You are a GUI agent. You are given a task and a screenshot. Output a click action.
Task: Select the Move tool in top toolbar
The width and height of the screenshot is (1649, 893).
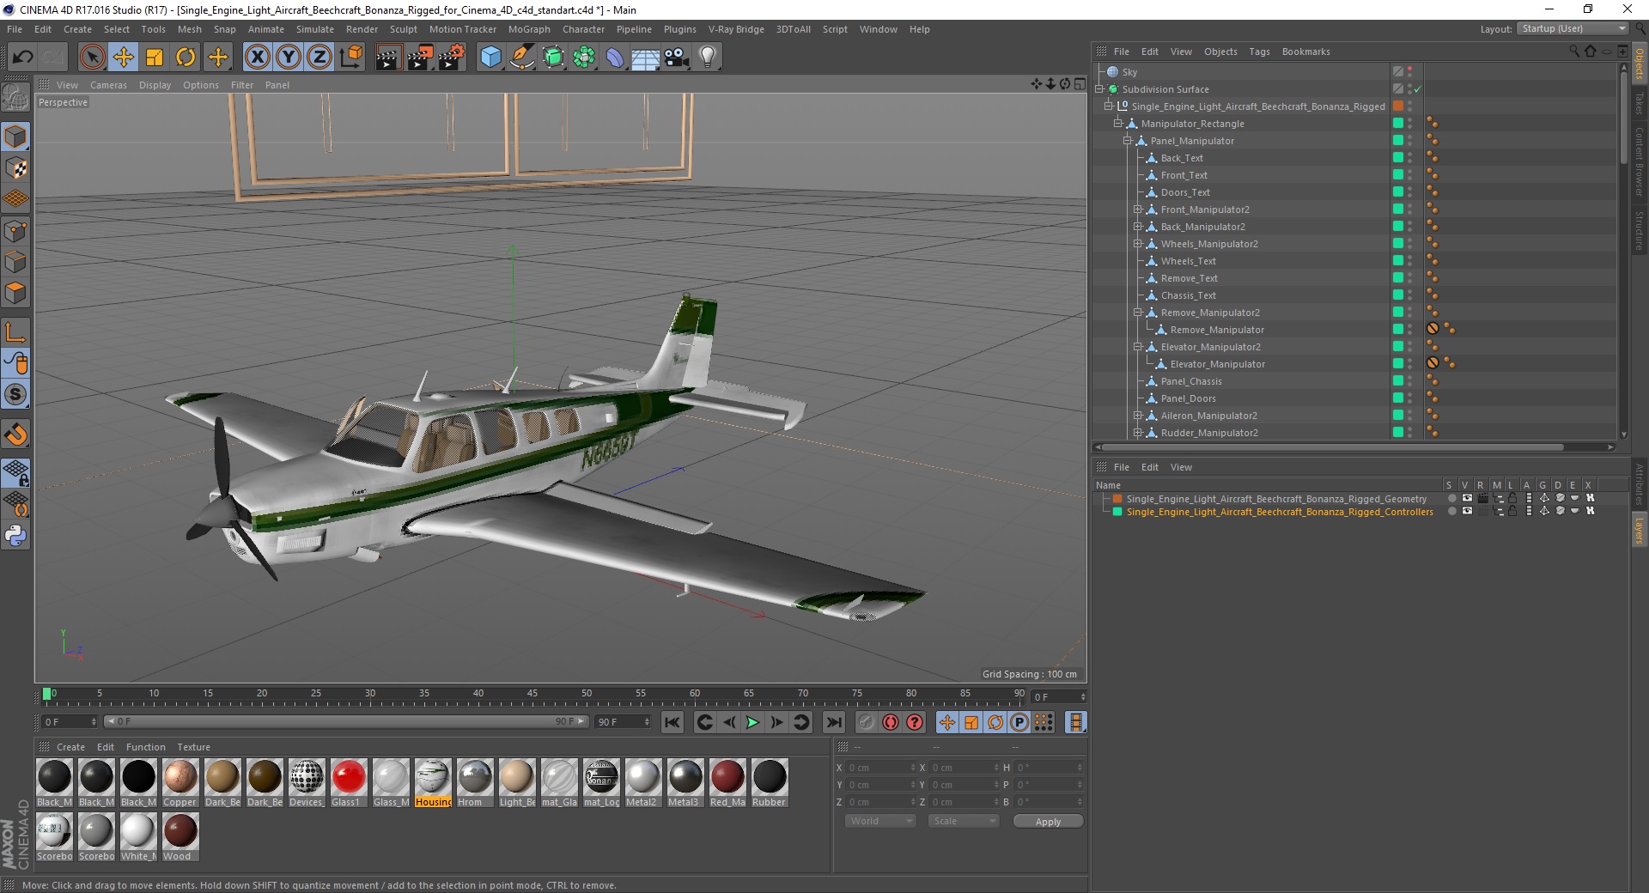124,58
